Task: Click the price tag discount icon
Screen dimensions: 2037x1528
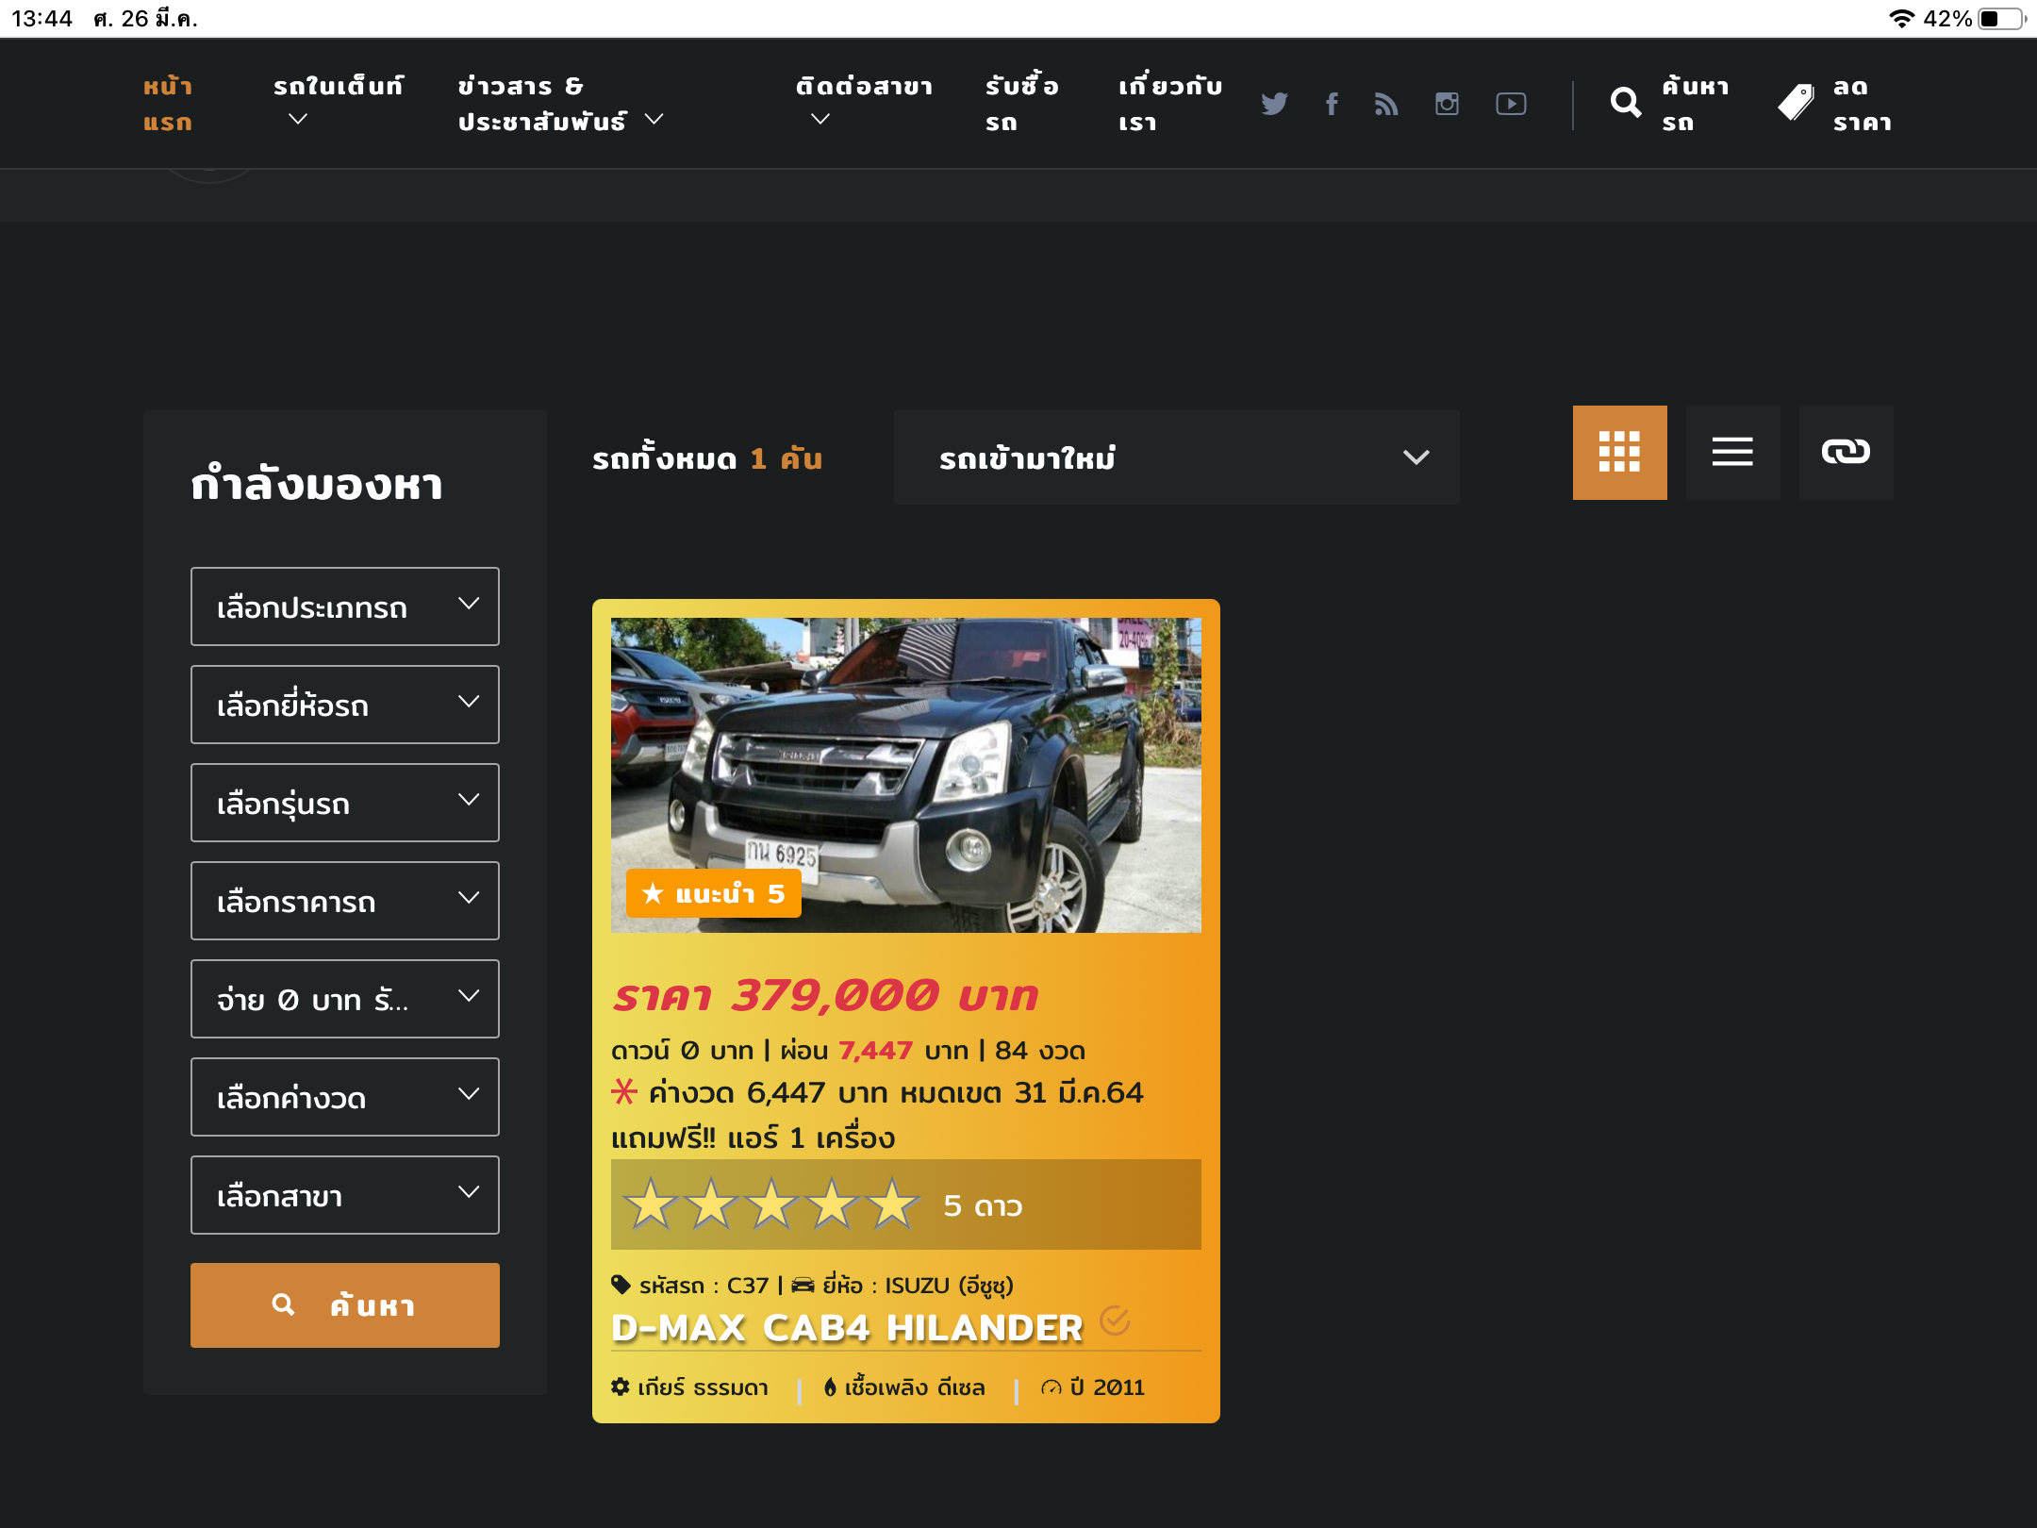Action: (1796, 103)
